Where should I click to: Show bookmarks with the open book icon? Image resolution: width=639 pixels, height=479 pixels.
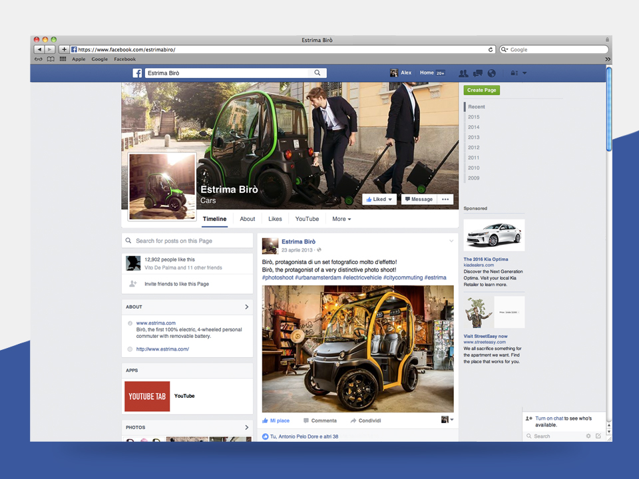[51, 59]
